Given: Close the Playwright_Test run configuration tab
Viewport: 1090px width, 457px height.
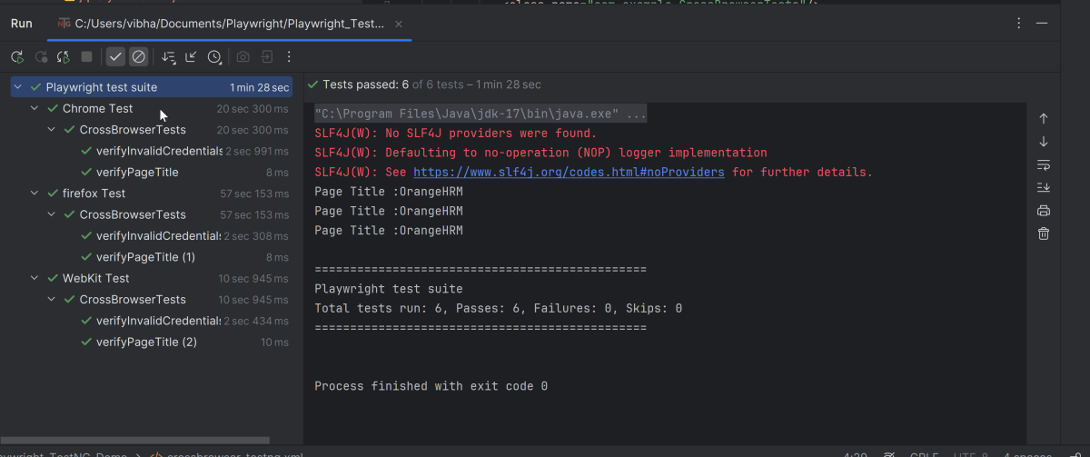Looking at the screenshot, I should (x=399, y=24).
